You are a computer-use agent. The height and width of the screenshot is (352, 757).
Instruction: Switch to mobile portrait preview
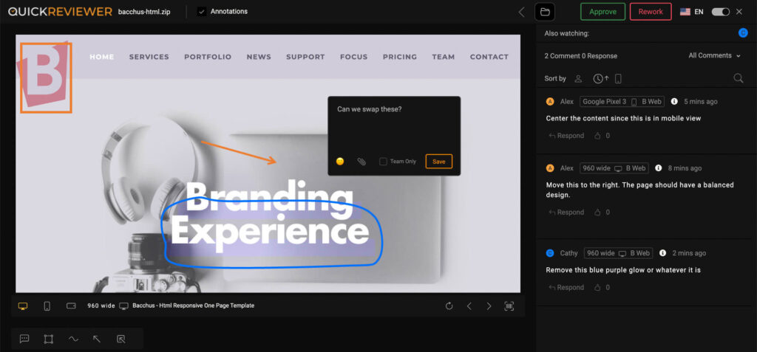pyautogui.click(x=47, y=306)
